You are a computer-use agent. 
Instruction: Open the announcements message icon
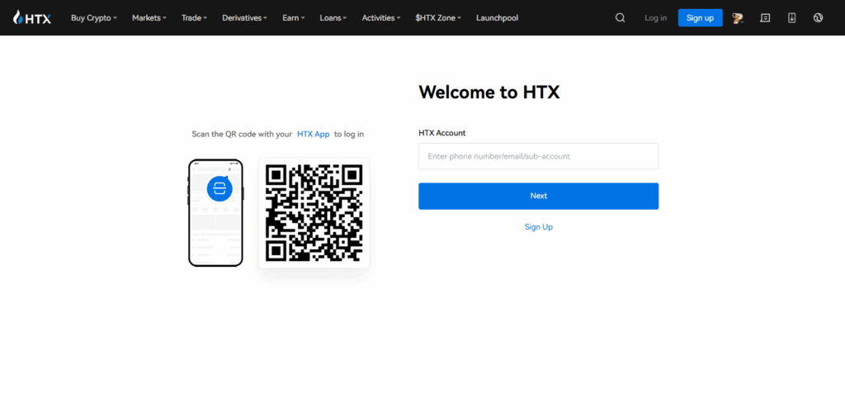click(x=765, y=17)
